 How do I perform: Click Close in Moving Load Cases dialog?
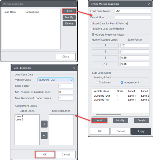66,57
